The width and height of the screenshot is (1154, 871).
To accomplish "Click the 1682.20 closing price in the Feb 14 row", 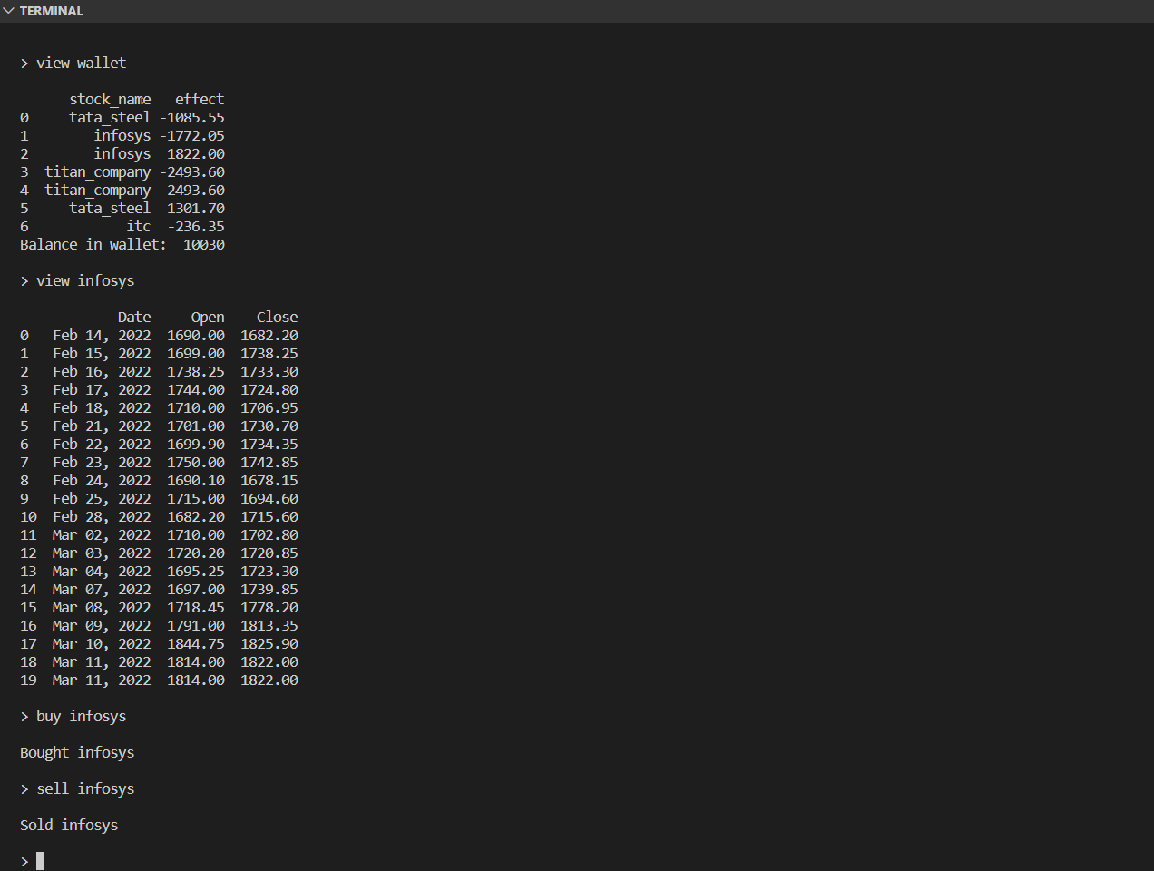I will (269, 335).
